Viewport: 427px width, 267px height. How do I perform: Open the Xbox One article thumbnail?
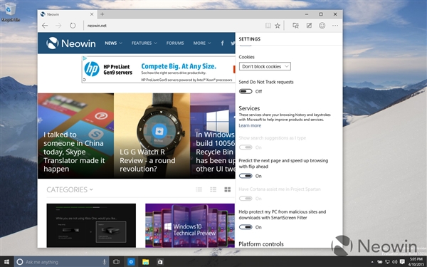(x=91, y=225)
